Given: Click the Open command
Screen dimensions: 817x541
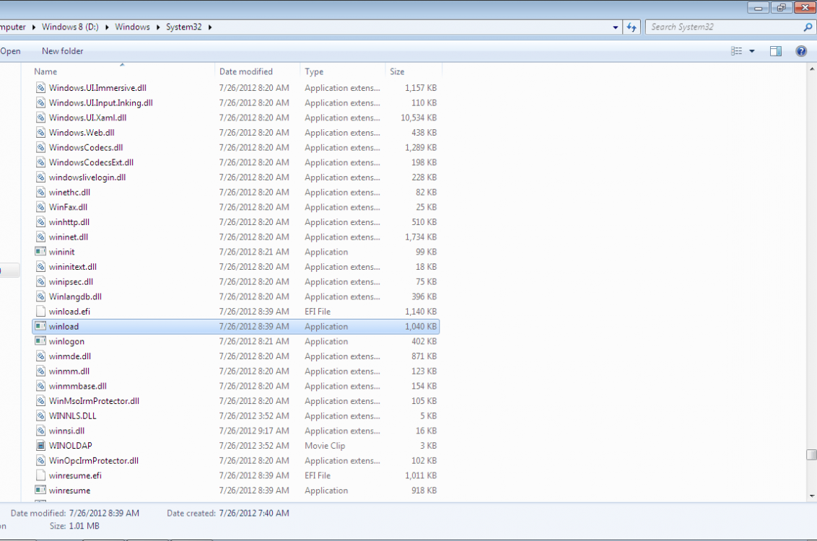Looking at the screenshot, I should [x=10, y=50].
